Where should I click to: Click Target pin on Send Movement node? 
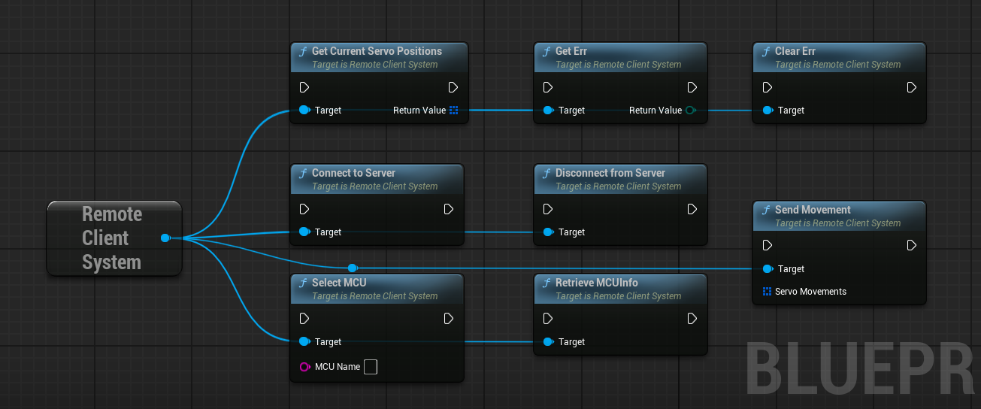pos(768,268)
